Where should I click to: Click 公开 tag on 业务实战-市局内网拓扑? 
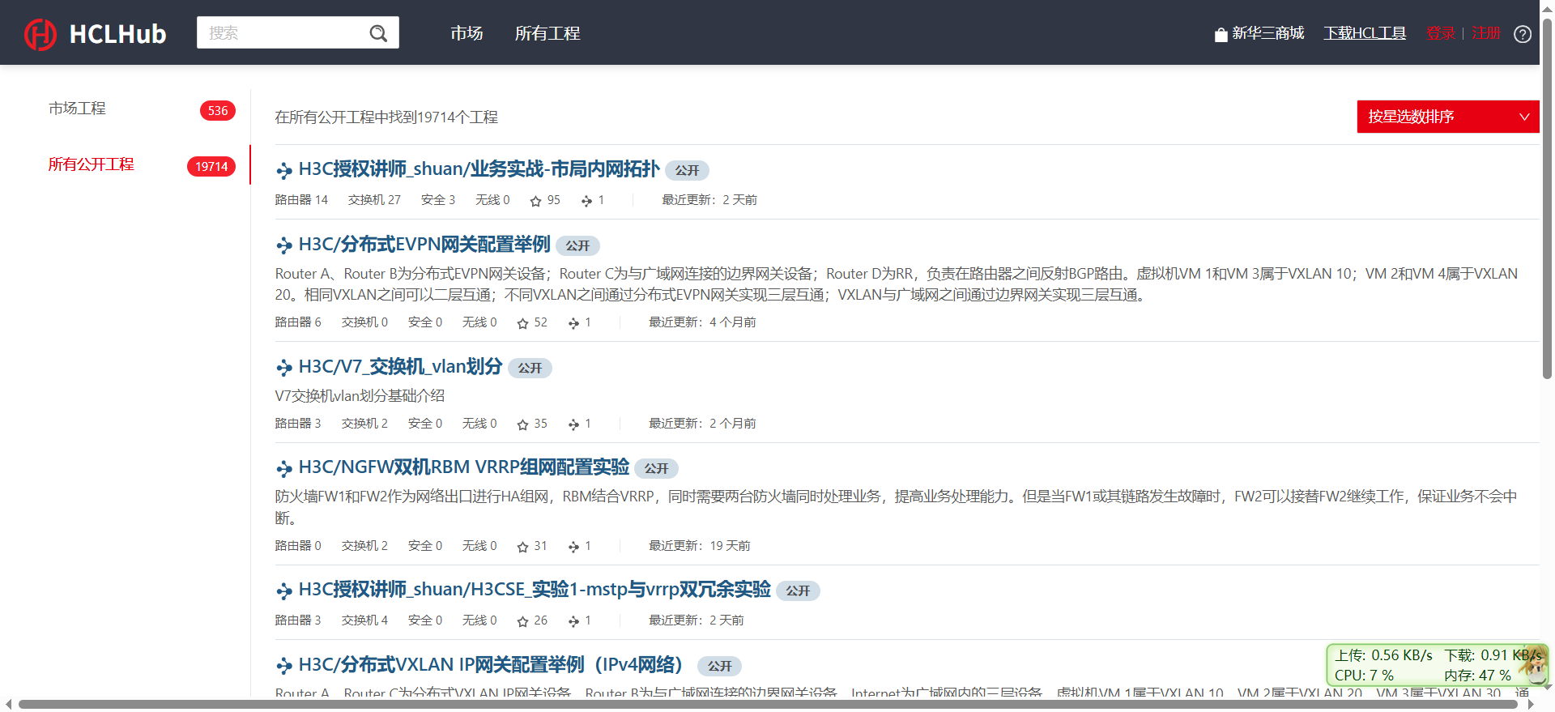coord(687,171)
